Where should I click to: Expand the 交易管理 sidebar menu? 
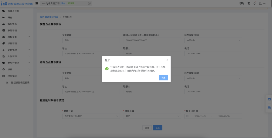click(17, 50)
